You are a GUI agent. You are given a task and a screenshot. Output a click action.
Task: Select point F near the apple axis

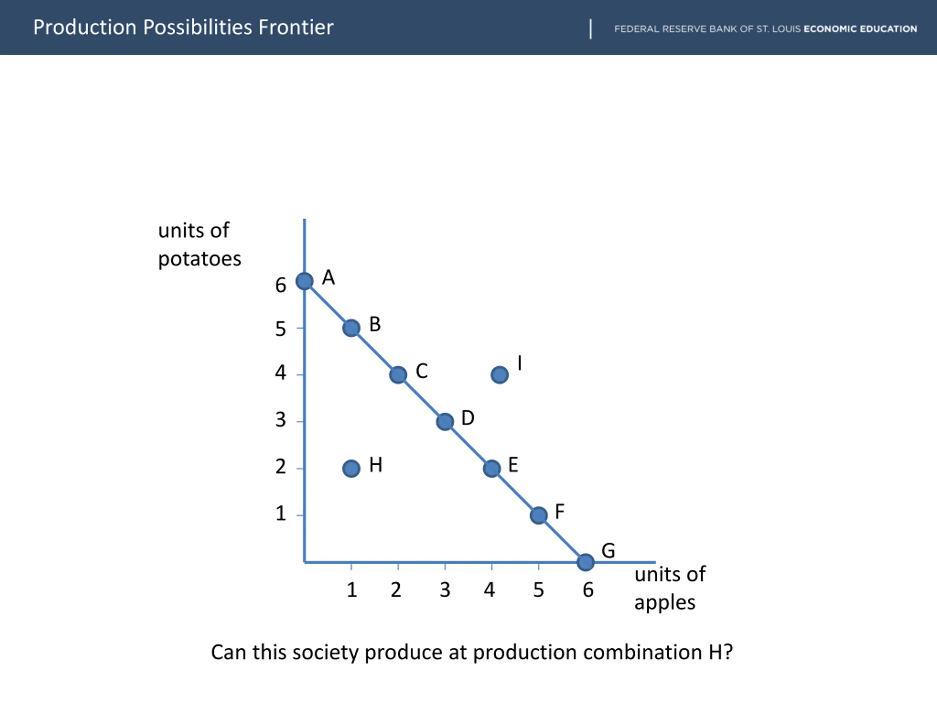point(539,515)
